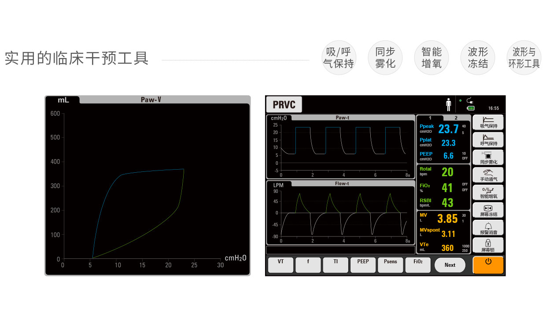546x316 pixels.
Task: Start smart oxygen enrichment (智能增氧)
Action: (x=488, y=193)
